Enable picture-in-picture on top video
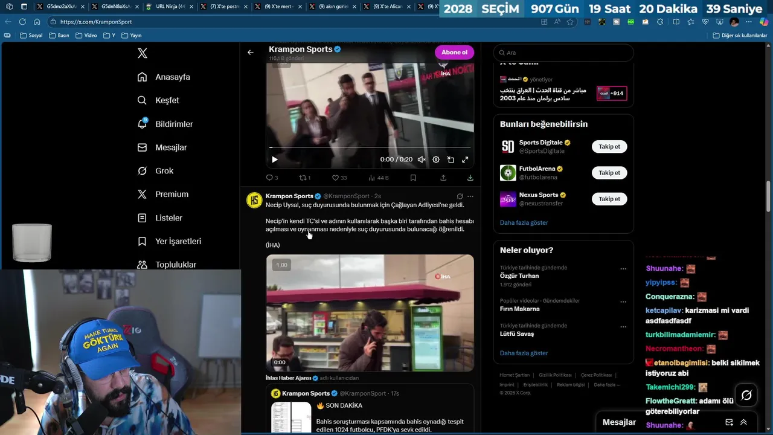 pos(451,159)
